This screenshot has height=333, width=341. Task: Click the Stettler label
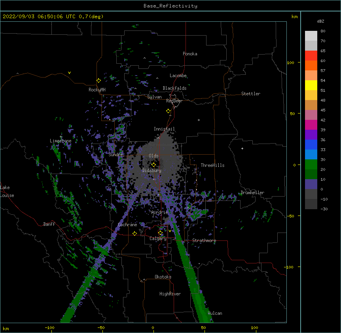click(x=251, y=94)
